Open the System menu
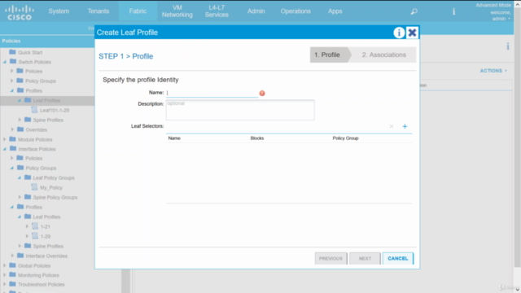 tap(59, 11)
